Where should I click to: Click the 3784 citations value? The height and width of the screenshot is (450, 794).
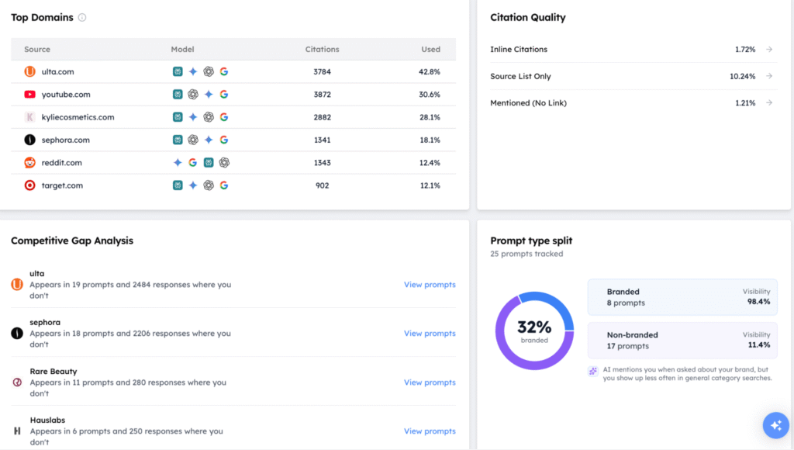(322, 71)
